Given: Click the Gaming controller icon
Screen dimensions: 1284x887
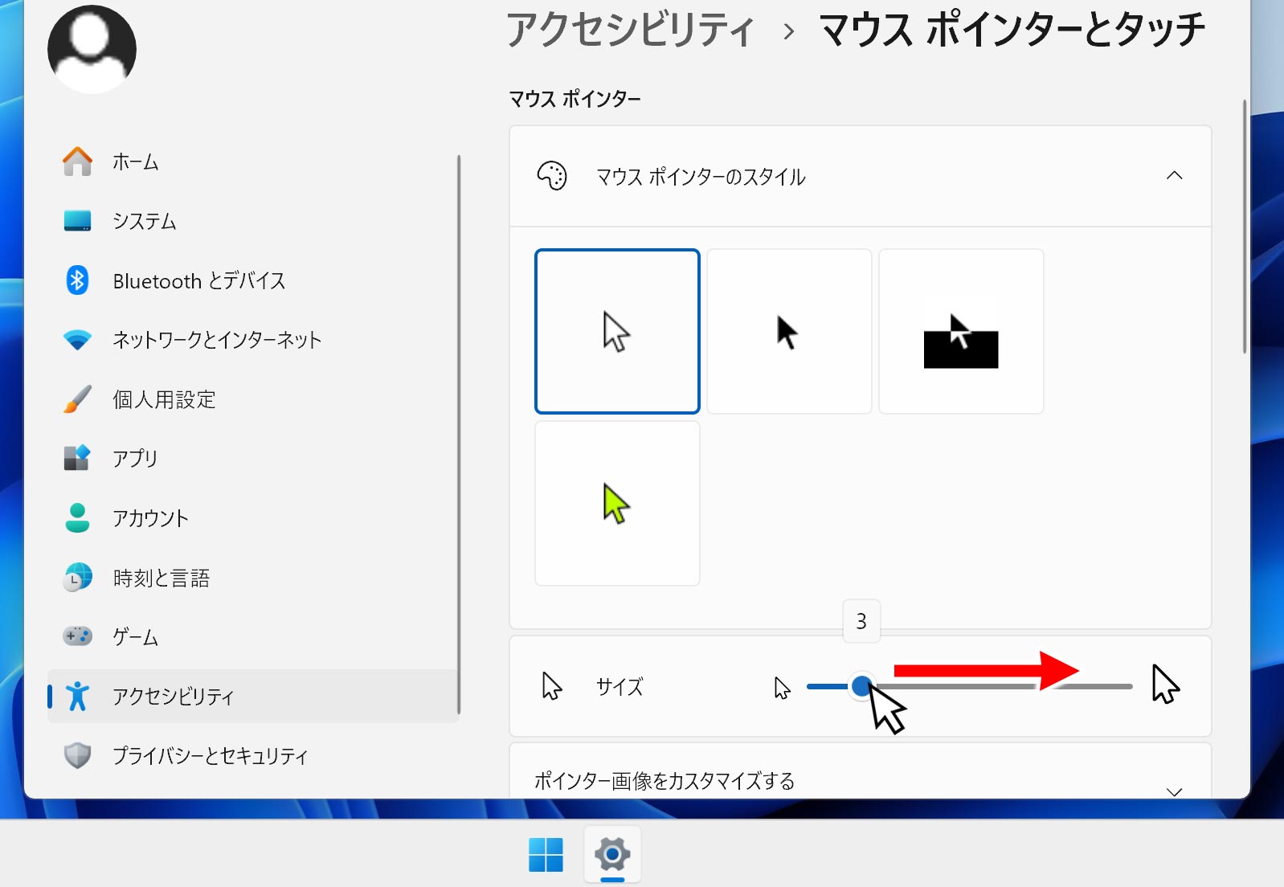Looking at the screenshot, I should [x=78, y=636].
